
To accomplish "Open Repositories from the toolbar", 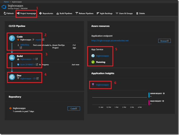I will [46, 13].
